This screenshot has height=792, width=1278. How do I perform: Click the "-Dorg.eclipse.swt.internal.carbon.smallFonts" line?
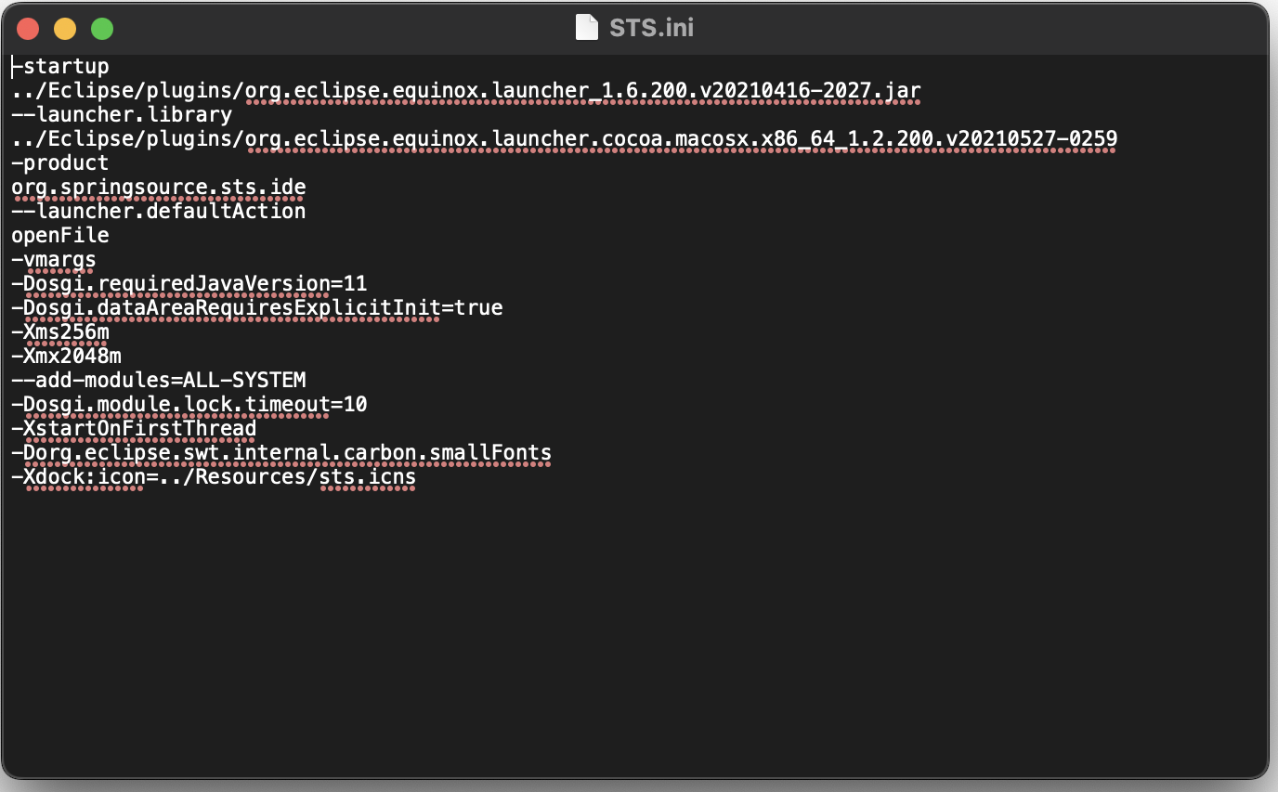pos(281,453)
